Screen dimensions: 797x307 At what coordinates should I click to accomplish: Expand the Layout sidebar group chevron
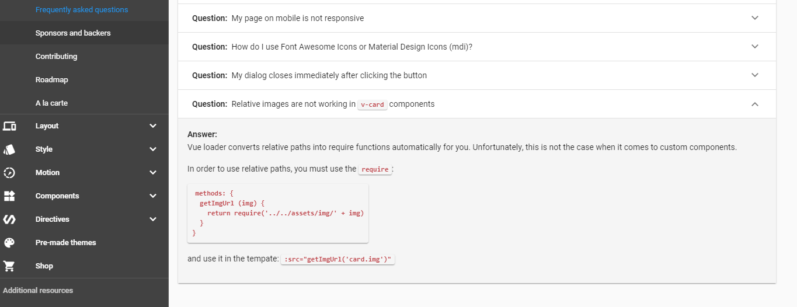click(153, 126)
